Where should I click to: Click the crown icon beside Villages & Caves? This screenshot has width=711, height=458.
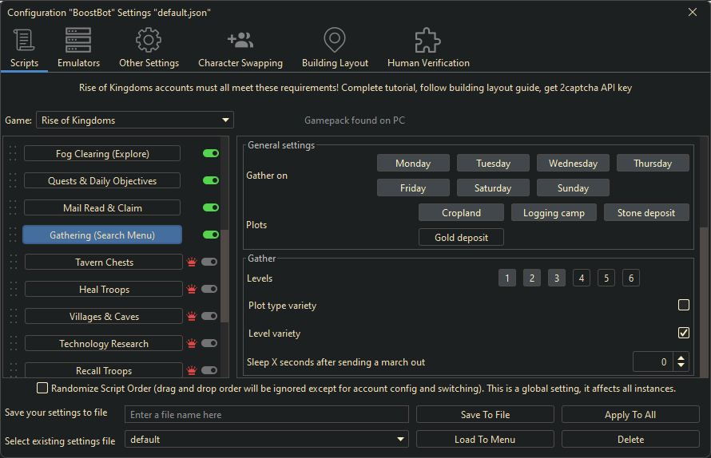pos(192,316)
